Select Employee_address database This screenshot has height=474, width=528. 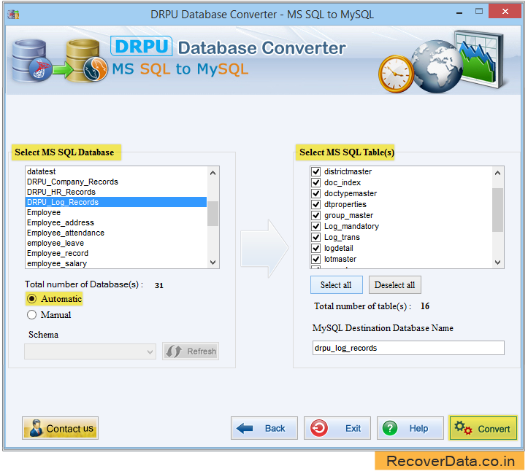point(116,222)
